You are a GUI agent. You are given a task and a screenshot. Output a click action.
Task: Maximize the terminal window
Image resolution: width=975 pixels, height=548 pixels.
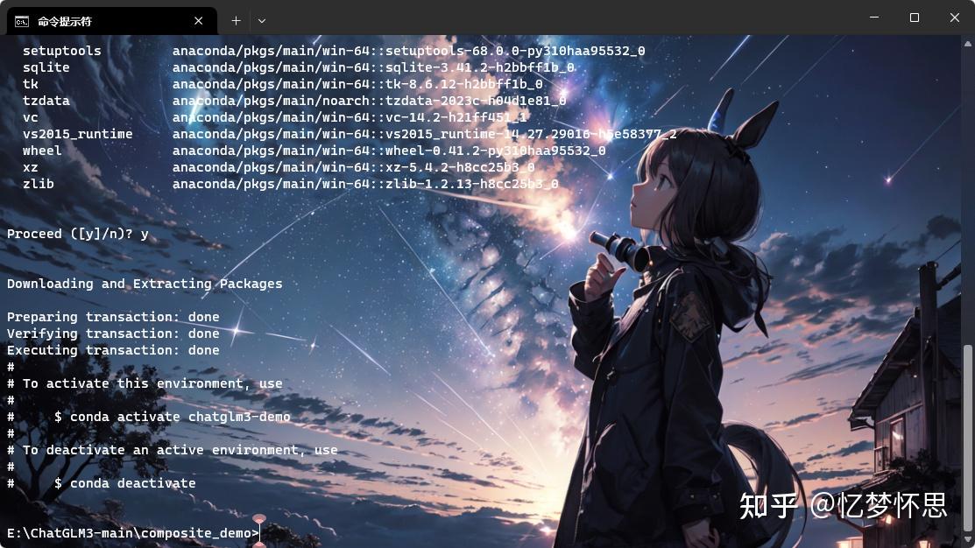pyautogui.click(x=914, y=18)
